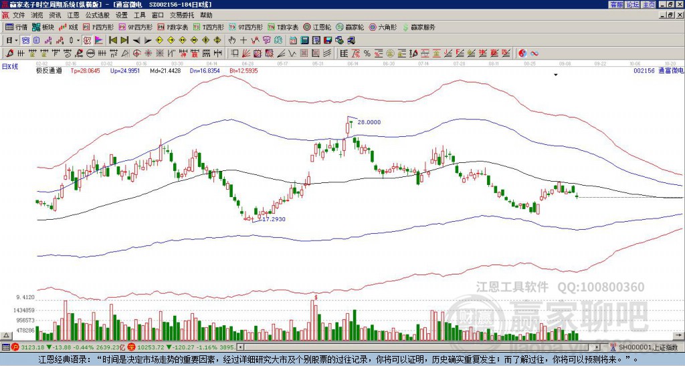Viewport: 685px width, 366px height.
Task: Open the P数字表 tool
Action: 173,27
